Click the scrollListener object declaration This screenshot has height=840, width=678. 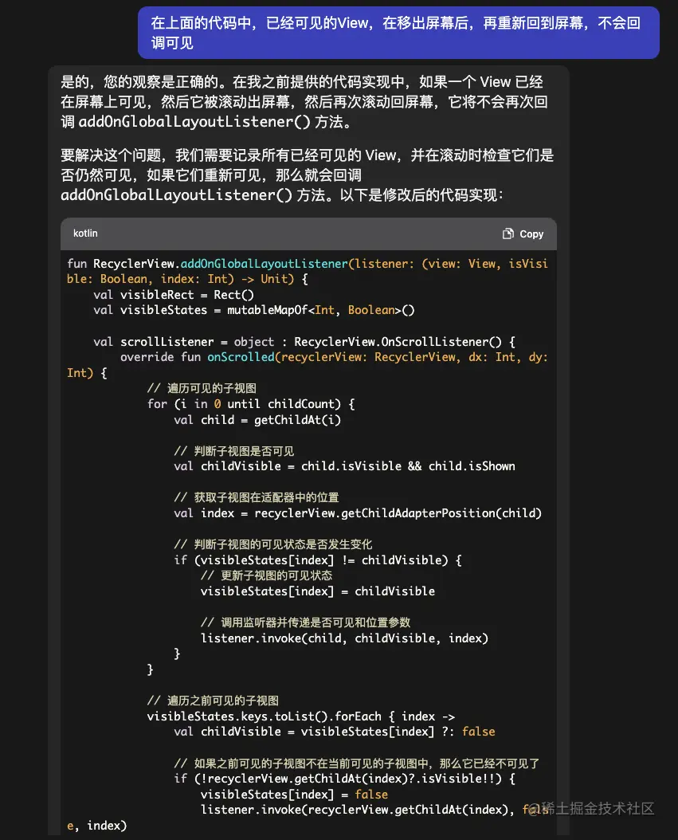coord(163,341)
